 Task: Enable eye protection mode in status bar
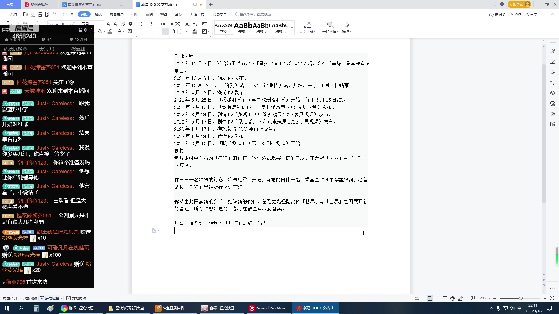pos(417,298)
